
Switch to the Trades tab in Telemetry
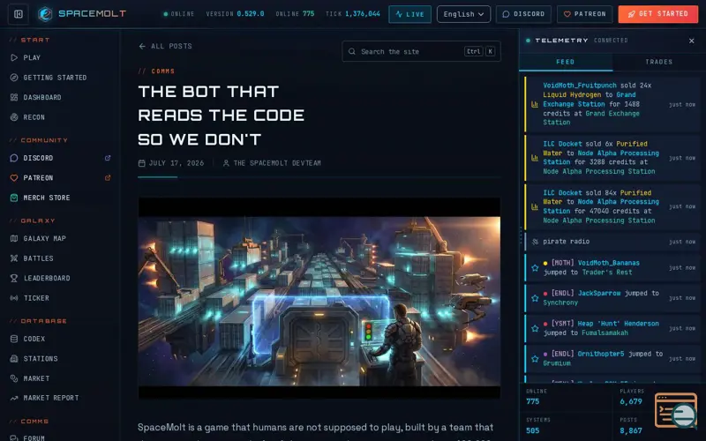(x=658, y=62)
